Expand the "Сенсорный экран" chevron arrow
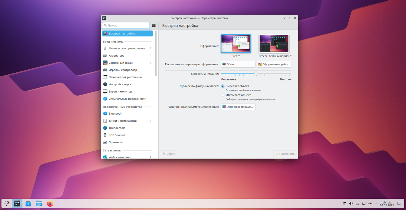 click(150, 63)
